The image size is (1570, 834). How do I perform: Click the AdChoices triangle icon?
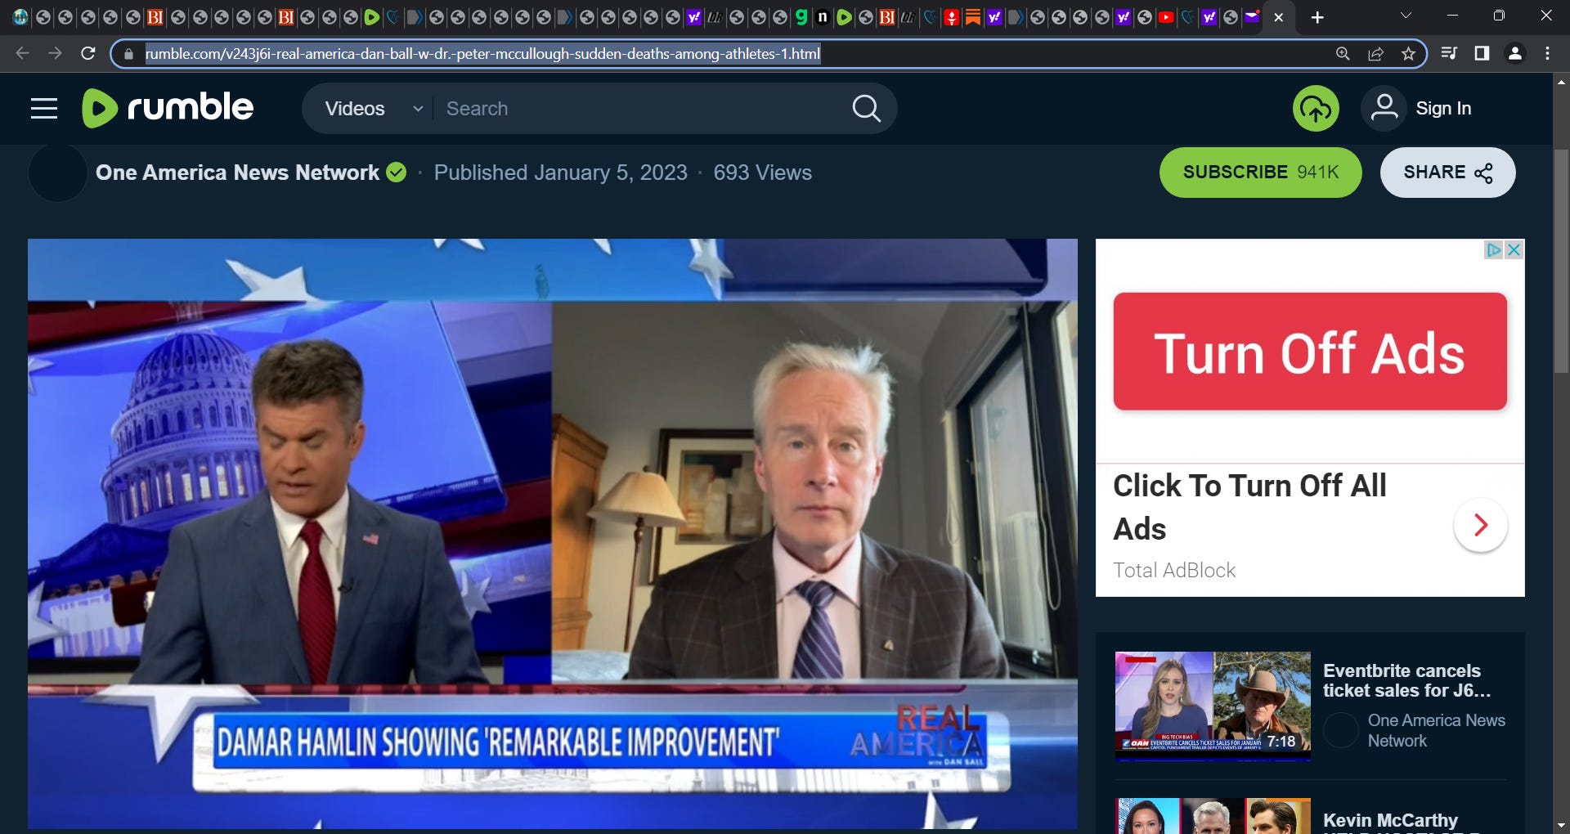[x=1494, y=249]
